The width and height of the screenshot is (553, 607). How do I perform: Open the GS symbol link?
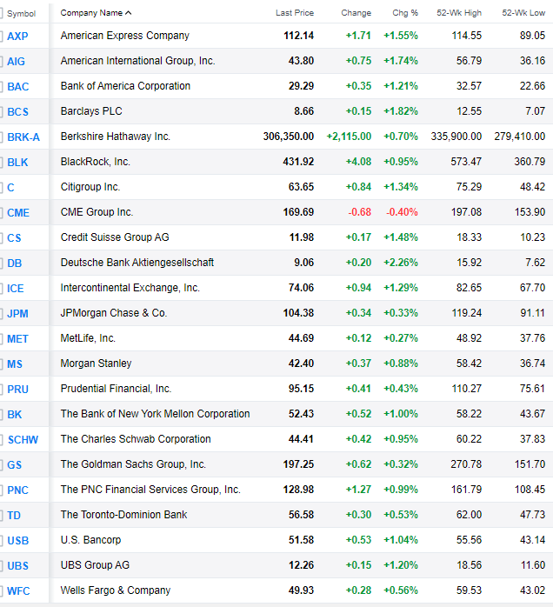pos(14,465)
